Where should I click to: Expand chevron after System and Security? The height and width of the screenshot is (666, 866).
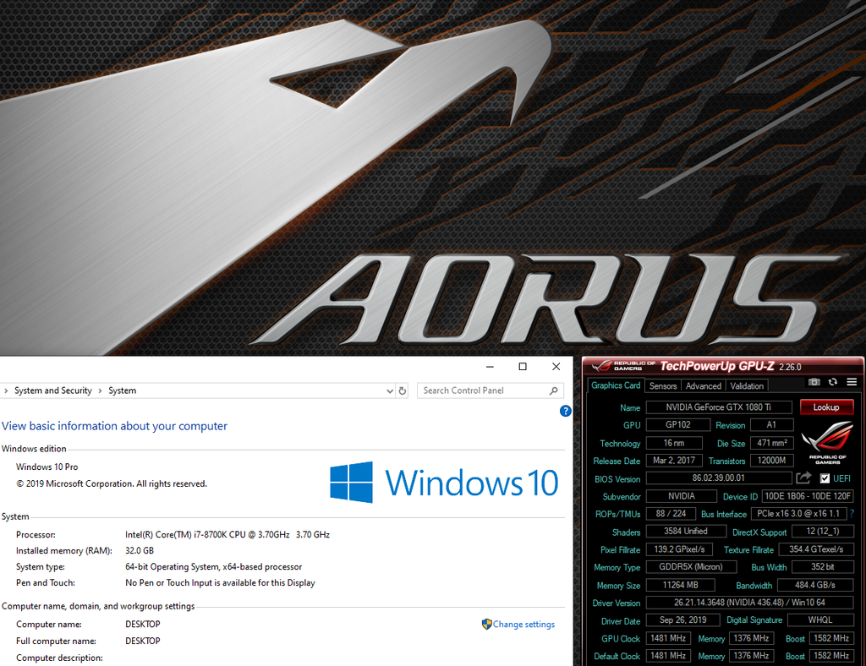[100, 390]
